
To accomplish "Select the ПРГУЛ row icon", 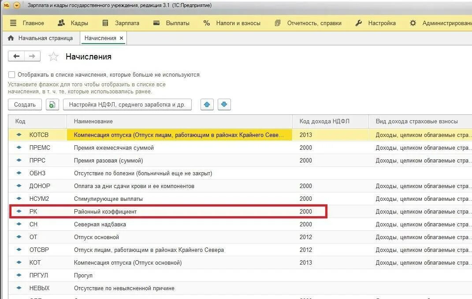I will pyautogui.click(x=19, y=275).
